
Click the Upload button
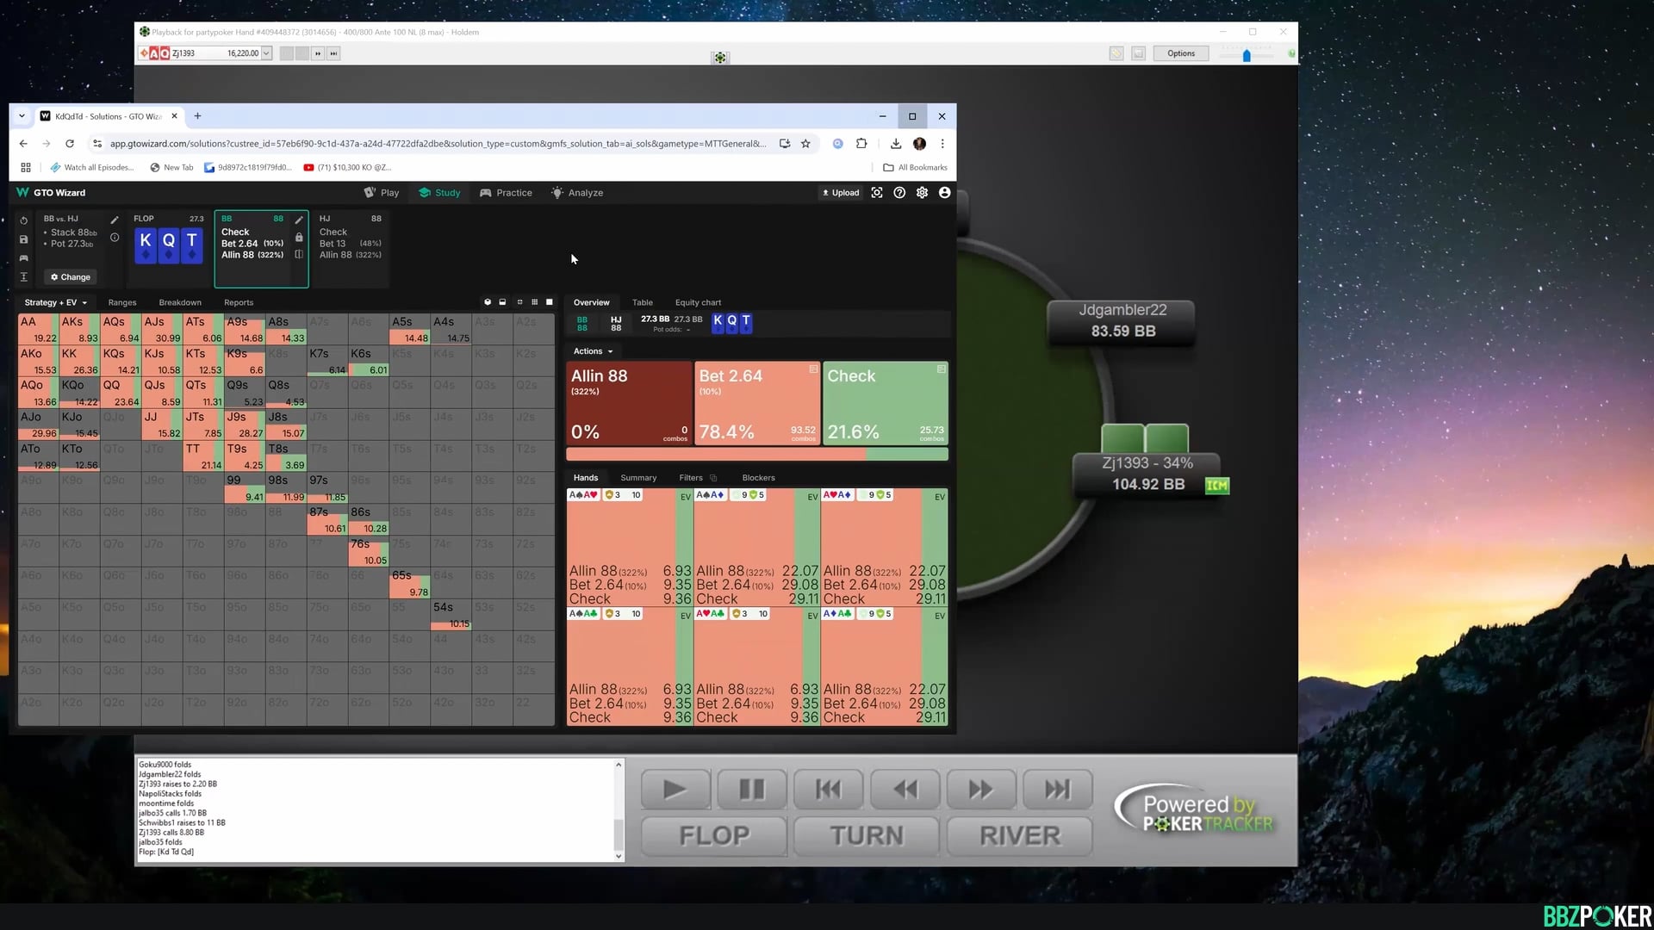tap(840, 193)
